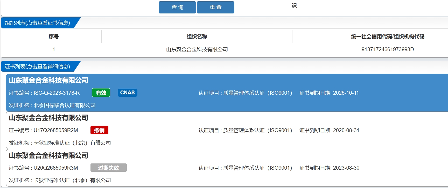Click expiry date 2026-10-11
Screen dimensions: 448x188
tap(346, 93)
